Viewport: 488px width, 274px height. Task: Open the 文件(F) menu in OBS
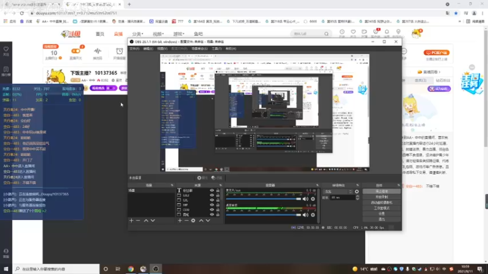pos(134,49)
